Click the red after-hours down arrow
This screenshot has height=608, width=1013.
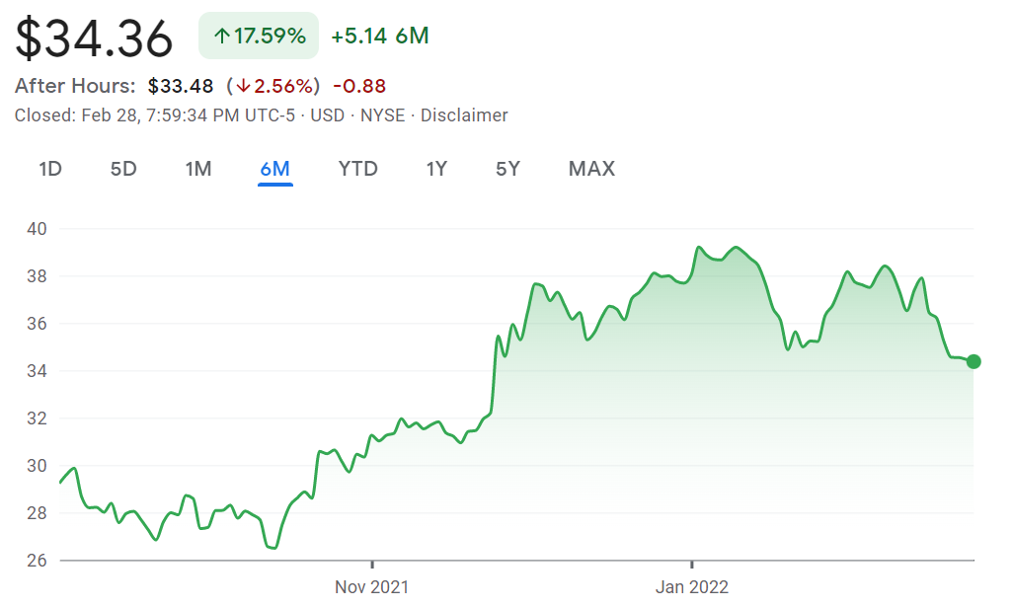pos(241,86)
